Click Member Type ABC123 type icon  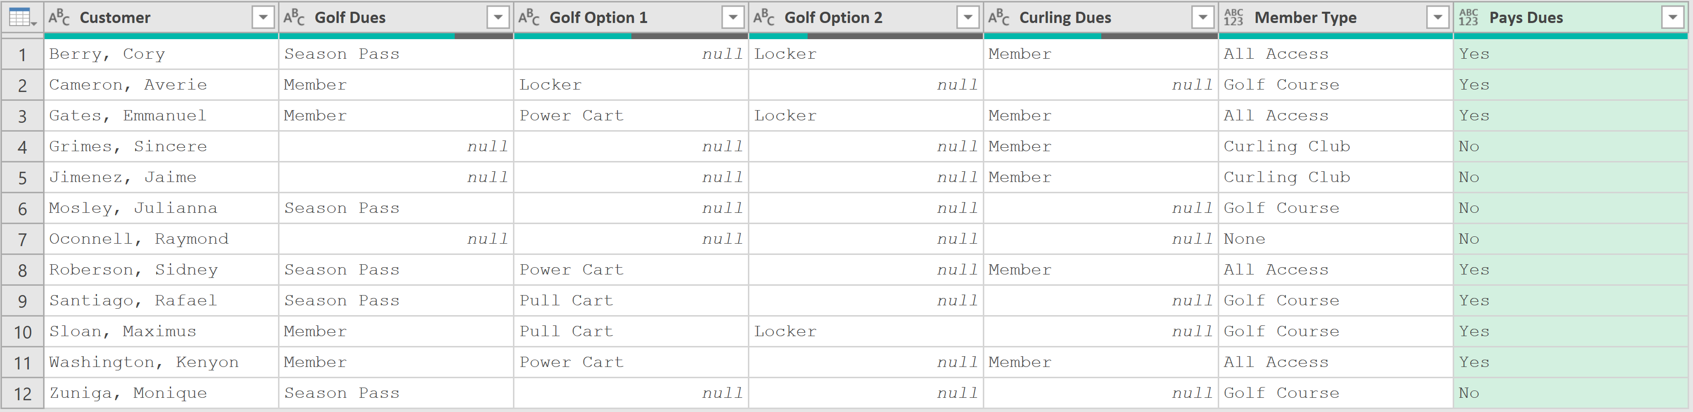[x=1233, y=18]
